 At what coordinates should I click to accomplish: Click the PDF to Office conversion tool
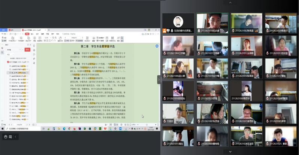click(12, 38)
